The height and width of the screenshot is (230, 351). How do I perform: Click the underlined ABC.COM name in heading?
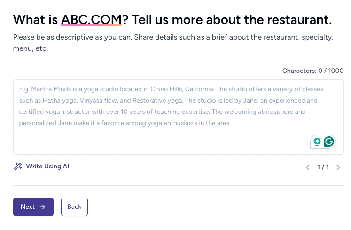[91, 20]
